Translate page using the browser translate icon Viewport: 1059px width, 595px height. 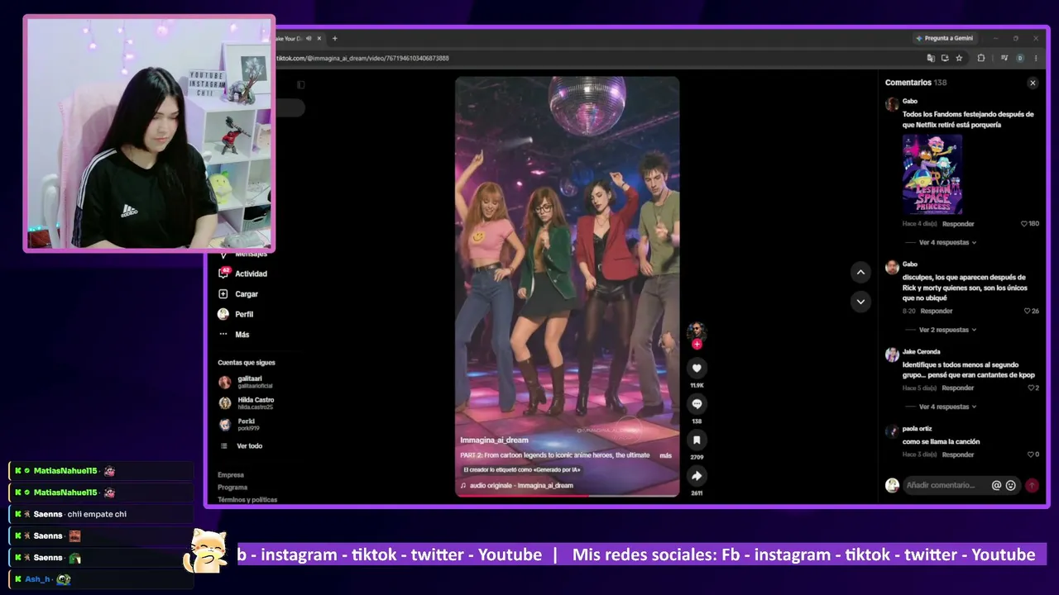(x=931, y=58)
